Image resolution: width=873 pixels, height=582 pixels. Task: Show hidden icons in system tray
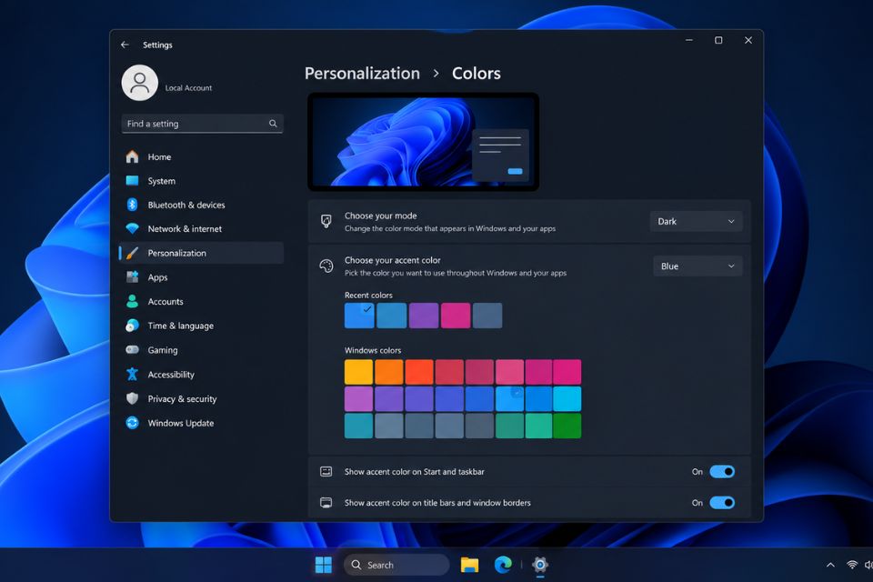[x=830, y=565]
